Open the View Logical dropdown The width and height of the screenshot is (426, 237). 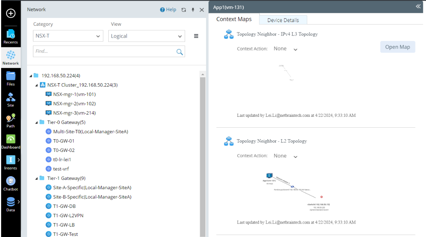tap(146, 36)
